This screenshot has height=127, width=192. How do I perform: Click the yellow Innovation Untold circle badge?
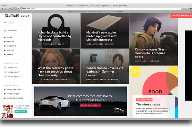click(136, 71)
